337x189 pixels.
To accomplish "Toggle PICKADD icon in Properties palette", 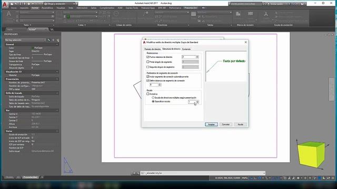I will coord(49,40).
